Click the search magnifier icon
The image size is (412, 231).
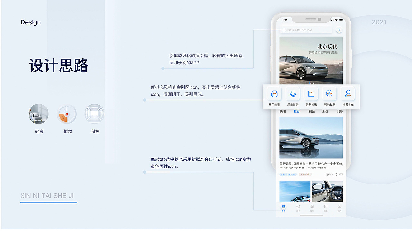click(x=284, y=30)
